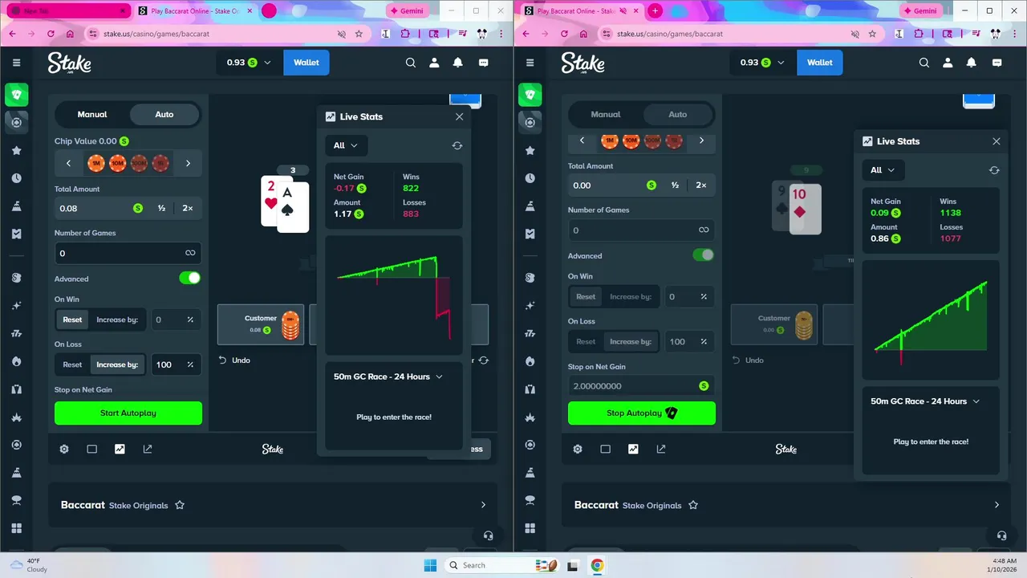The image size is (1027, 578).
Task: Toggle the Advanced switch in the right window
Action: point(703,254)
